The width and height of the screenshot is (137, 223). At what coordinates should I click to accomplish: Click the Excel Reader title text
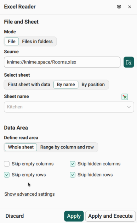click(20, 7)
